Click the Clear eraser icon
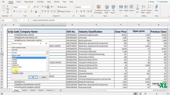This screenshot has height=95, width=170. [138, 12]
